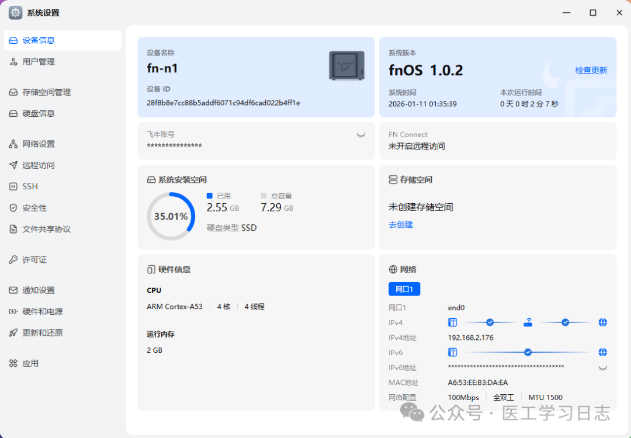Click 去创建 to create storage space
The width and height of the screenshot is (631, 438).
click(x=400, y=224)
